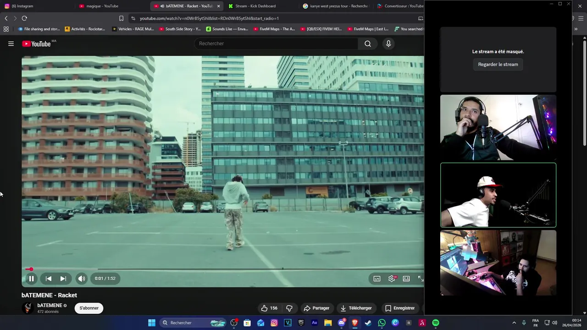Switch to kanye west yeezus tour tab
This screenshot has height=330, width=587.
(336, 6)
